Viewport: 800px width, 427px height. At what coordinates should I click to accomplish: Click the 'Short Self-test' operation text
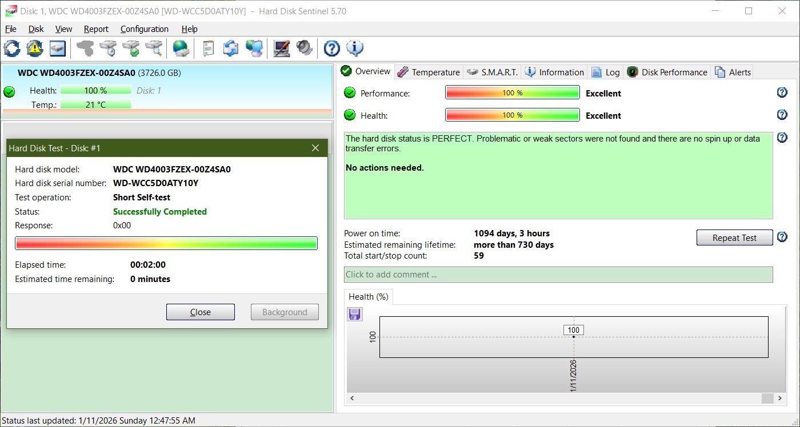pyautogui.click(x=142, y=198)
